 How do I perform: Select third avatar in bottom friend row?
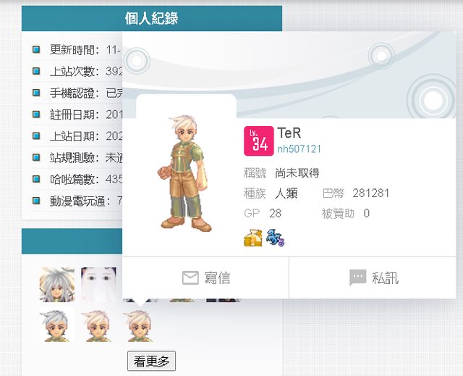coord(140,325)
